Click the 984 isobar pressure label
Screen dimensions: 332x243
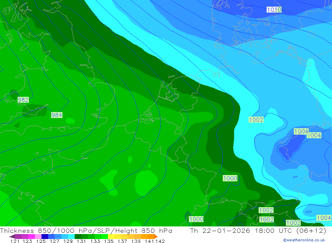57,115
